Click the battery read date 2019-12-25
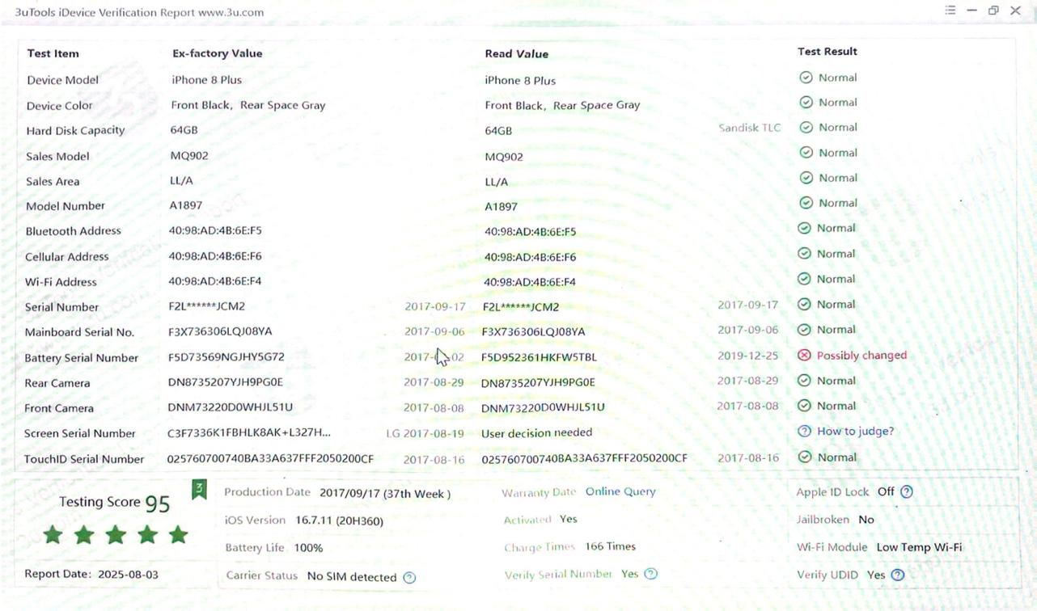 point(748,356)
